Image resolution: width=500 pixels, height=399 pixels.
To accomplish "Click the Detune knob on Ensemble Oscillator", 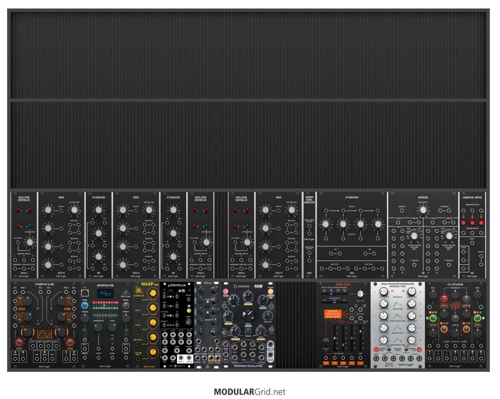I will [248, 331].
